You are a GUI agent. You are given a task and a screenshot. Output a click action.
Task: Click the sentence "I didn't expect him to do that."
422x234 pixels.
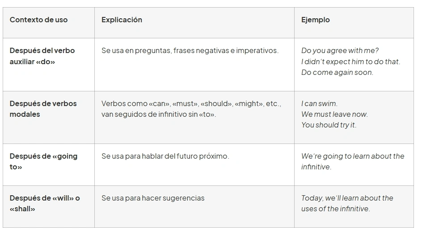pyautogui.click(x=350, y=62)
